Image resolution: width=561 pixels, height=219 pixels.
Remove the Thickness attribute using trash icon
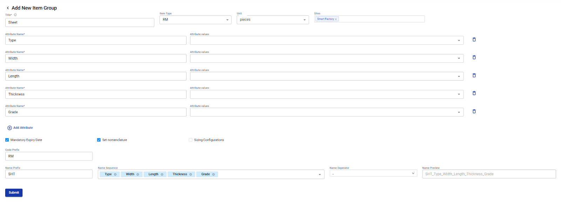[x=474, y=93]
